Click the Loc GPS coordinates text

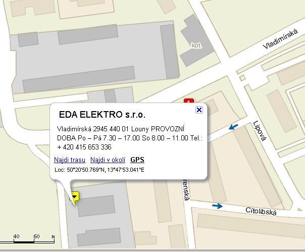pos(99,170)
